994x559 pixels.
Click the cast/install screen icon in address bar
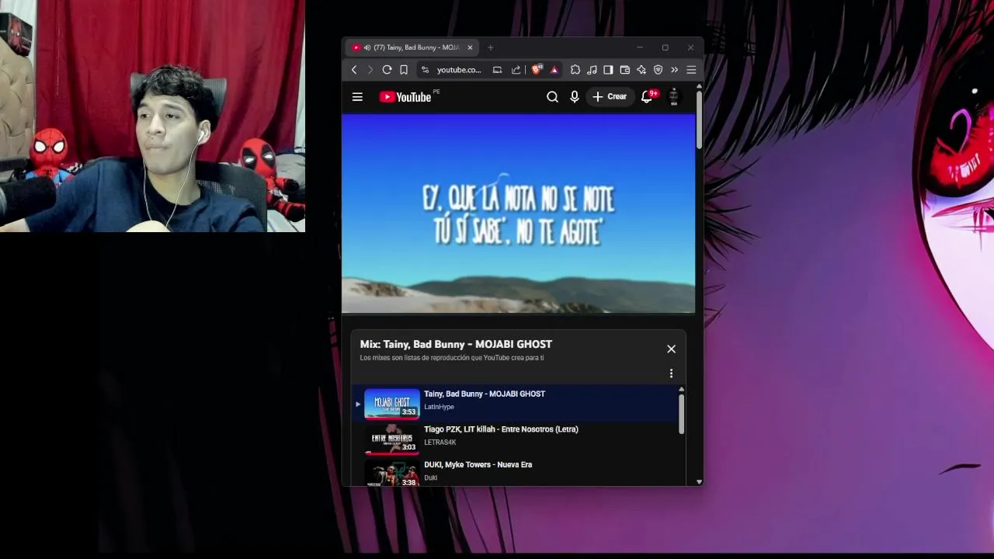point(497,70)
